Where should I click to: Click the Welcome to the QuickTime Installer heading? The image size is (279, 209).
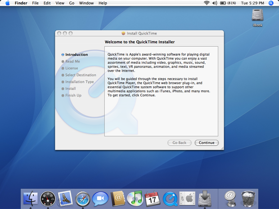[x=139, y=42]
